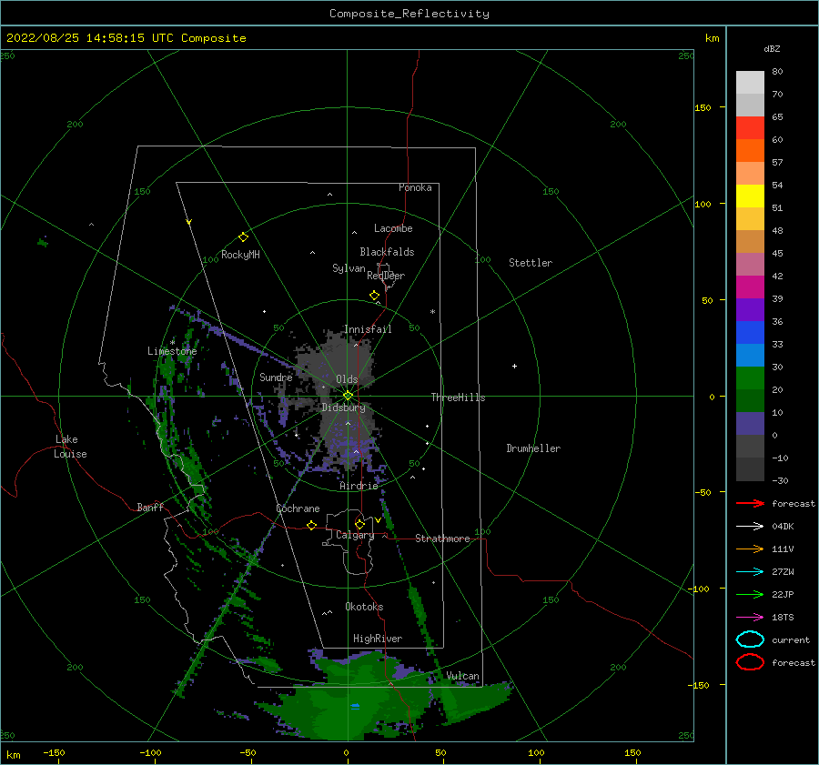
Task: Click the -150 tick on bottom axis
Action: (54, 752)
